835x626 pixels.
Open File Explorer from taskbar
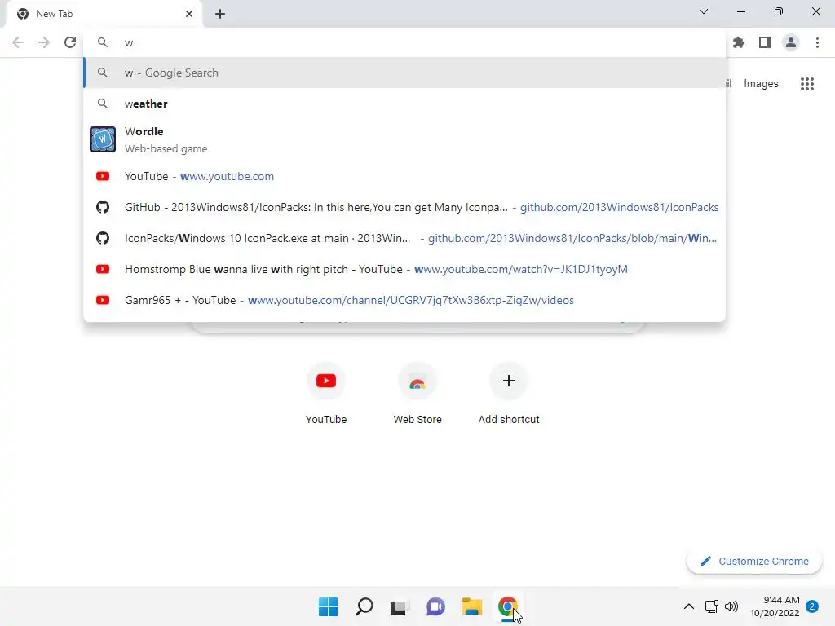click(x=472, y=606)
